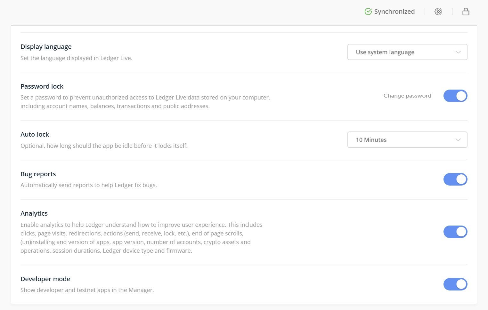Click the chevron in the Auto-lock dropdown
488x310 pixels.
[458, 140]
